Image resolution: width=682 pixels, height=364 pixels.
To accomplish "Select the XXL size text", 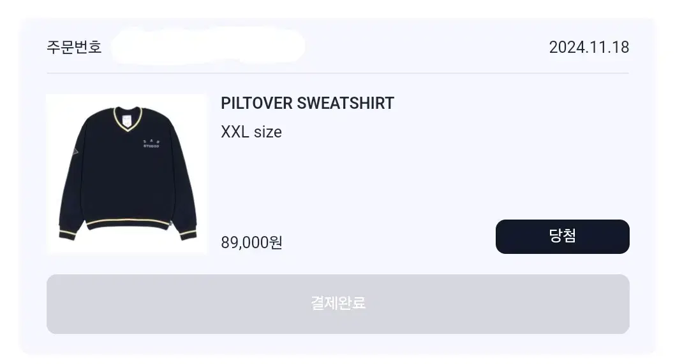I will pyautogui.click(x=251, y=132).
